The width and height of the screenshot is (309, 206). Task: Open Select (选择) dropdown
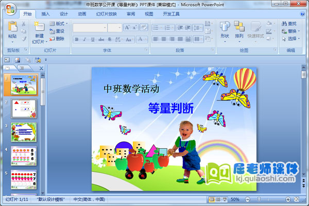click(290, 39)
